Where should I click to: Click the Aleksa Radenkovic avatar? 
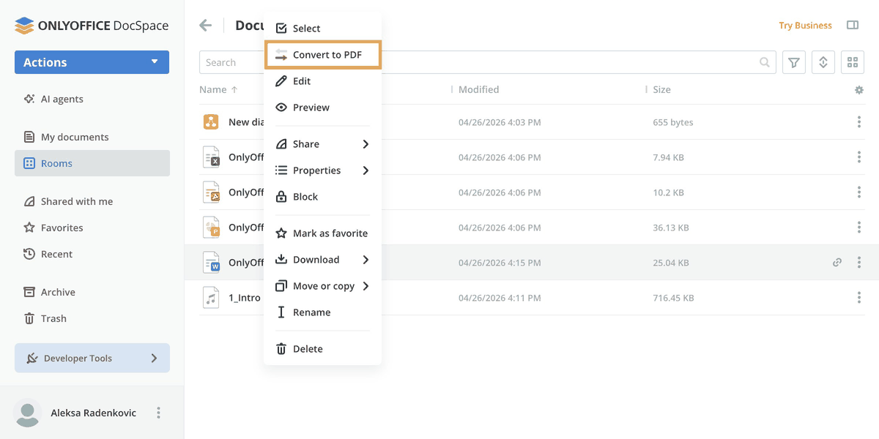point(28,413)
